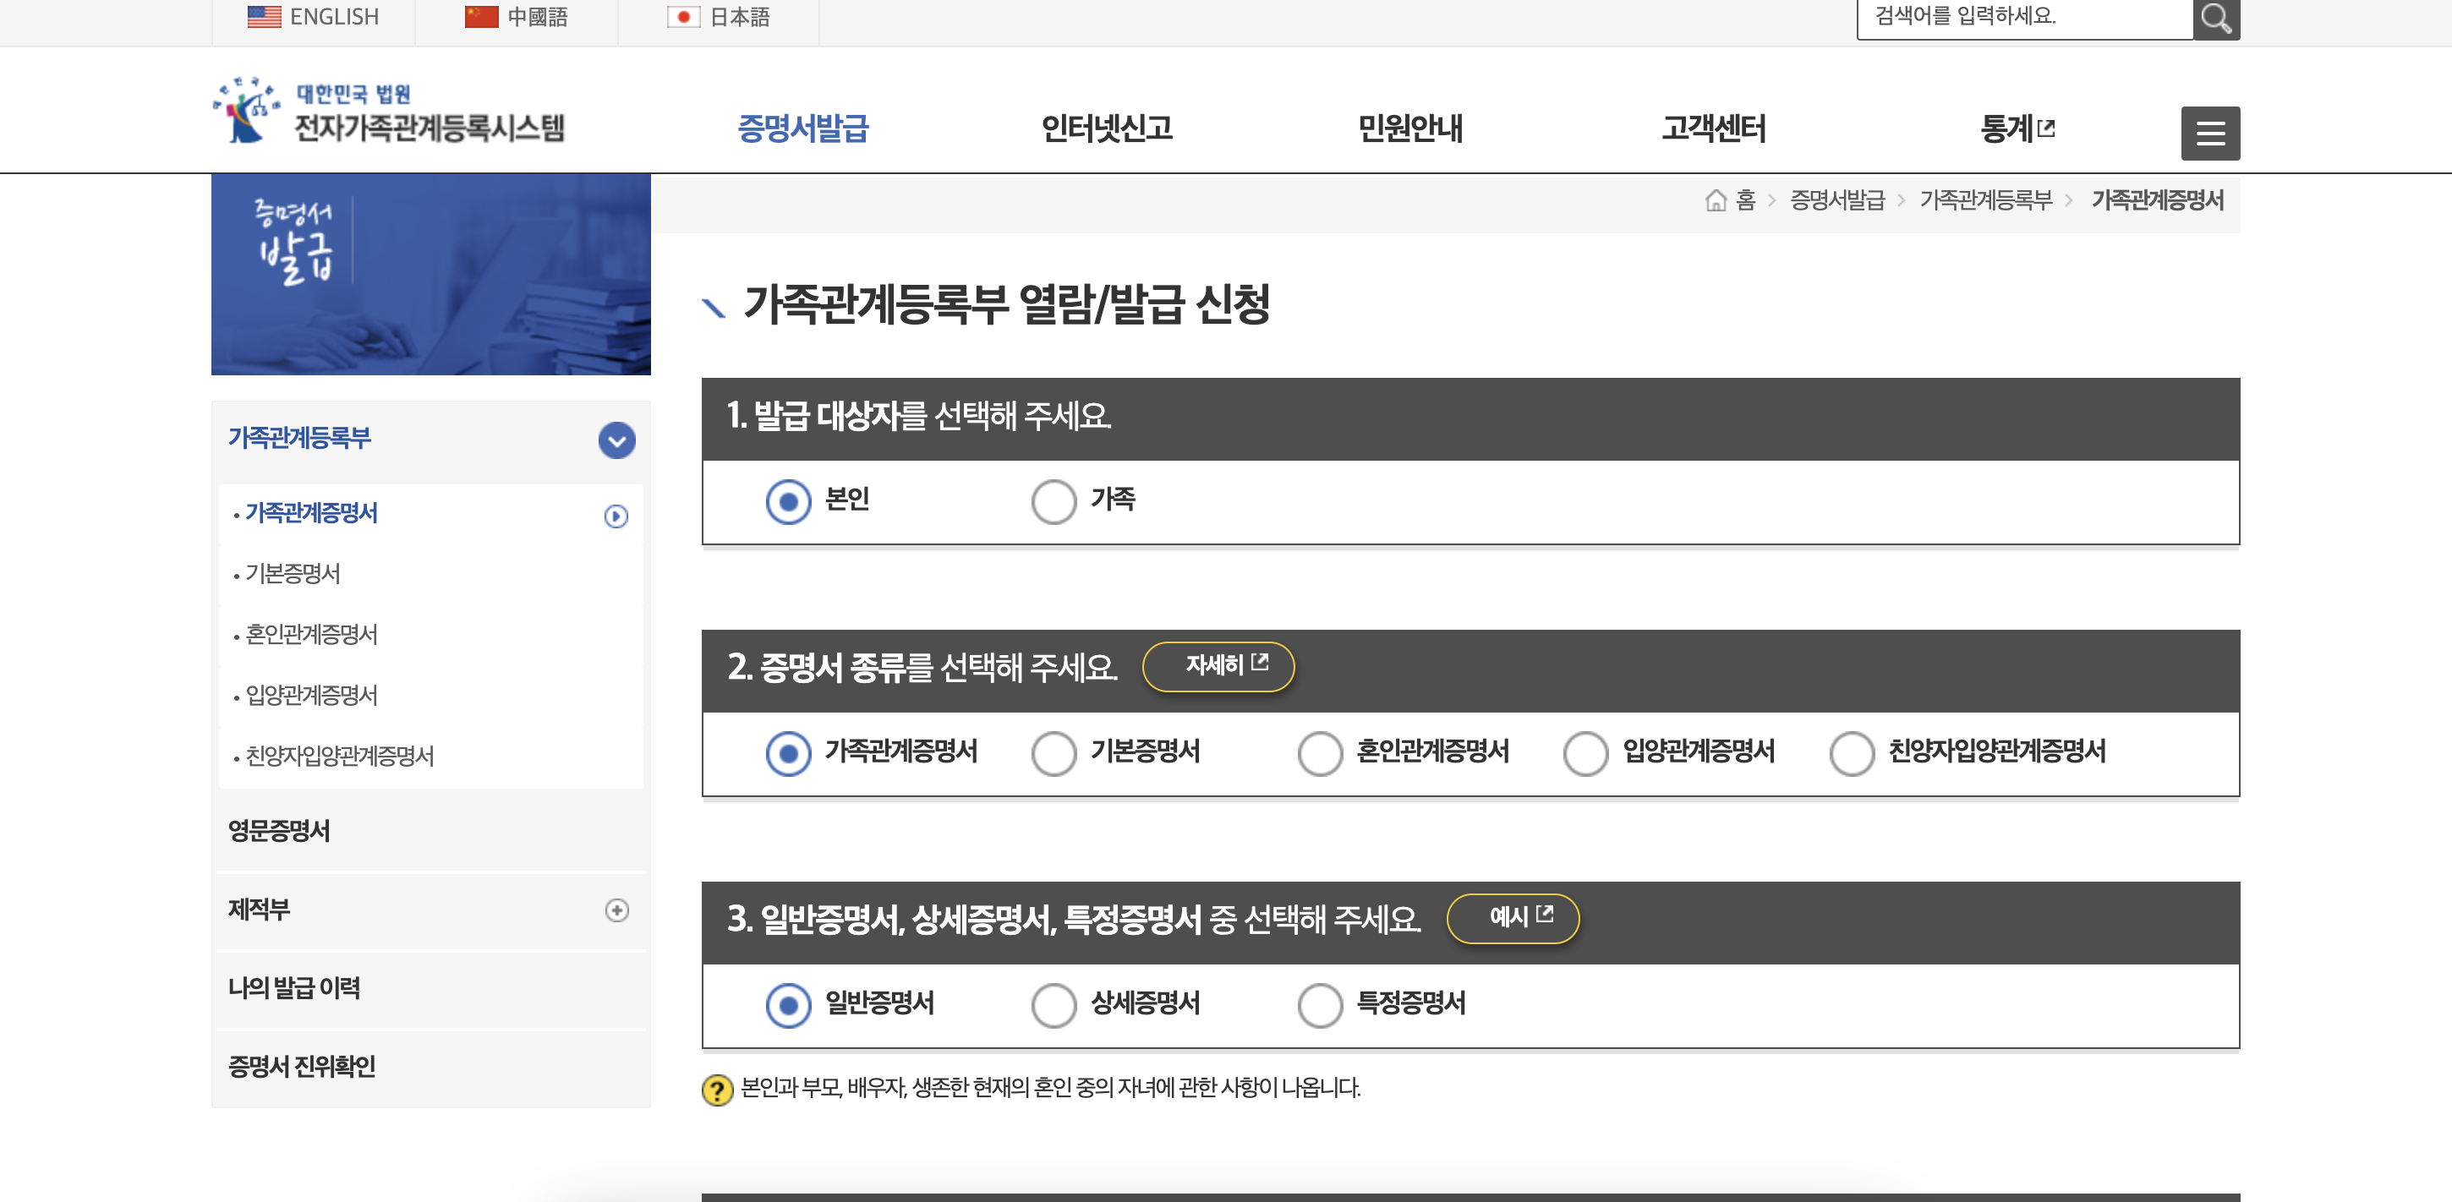Screen dimensions: 2452x1202
Task: Select the 가족 radio button
Action: point(1053,501)
